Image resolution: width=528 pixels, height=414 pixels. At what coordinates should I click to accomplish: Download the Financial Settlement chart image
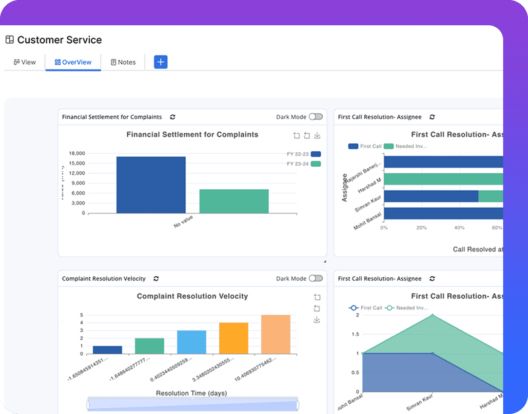[317, 135]
